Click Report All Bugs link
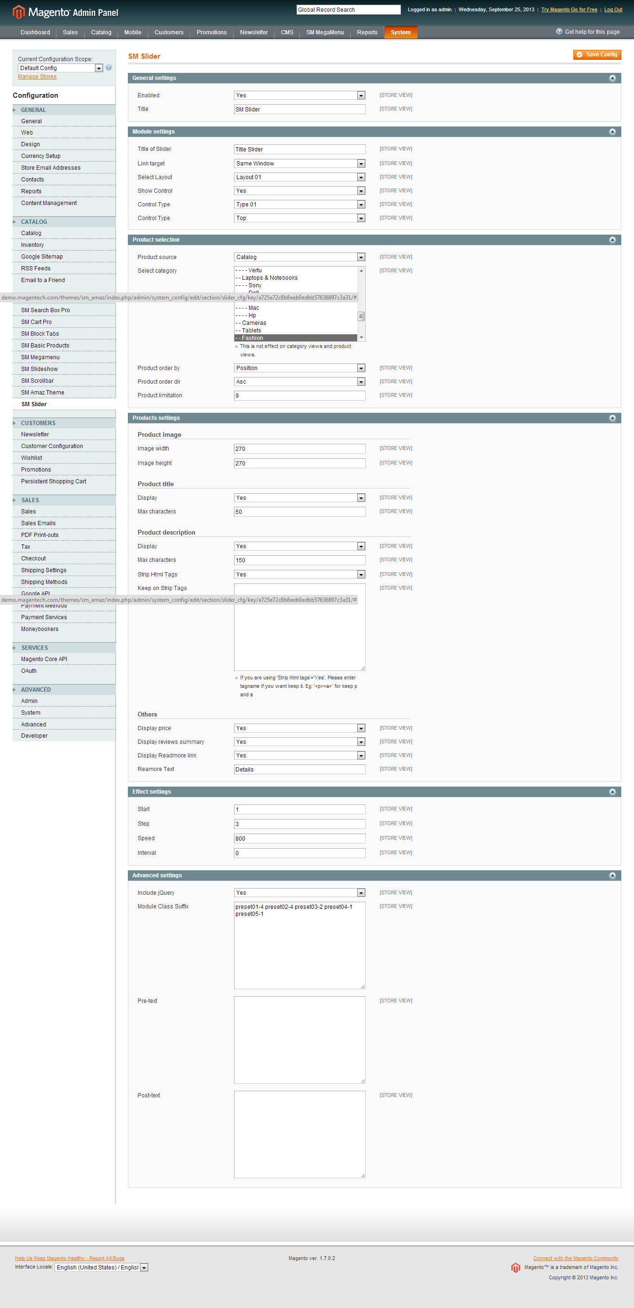 tap(70, 1258)
